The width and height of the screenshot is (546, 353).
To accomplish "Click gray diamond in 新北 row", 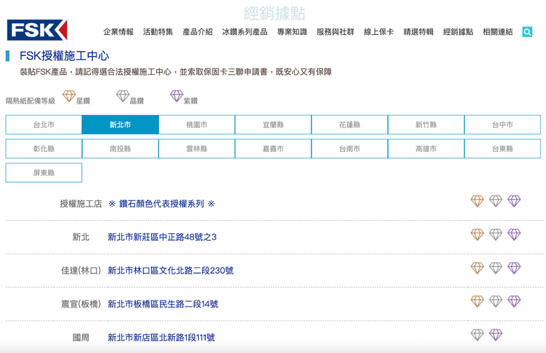I will (496, 235).
